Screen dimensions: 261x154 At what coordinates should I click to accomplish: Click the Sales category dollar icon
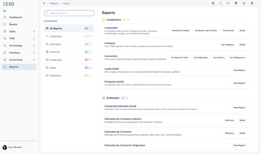click(x=47, y=68)
